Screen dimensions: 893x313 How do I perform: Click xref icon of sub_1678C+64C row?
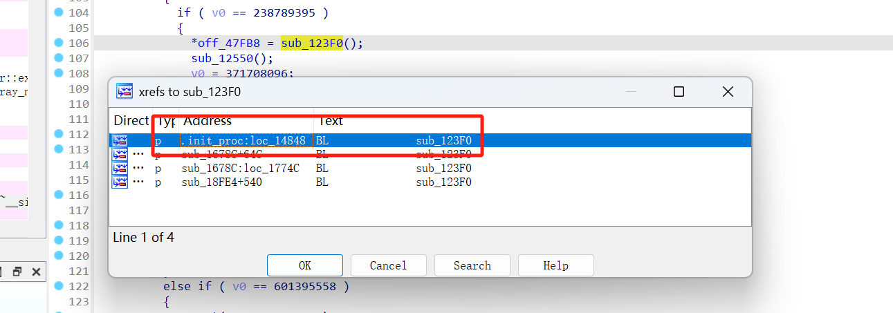(x=120, y=154)
